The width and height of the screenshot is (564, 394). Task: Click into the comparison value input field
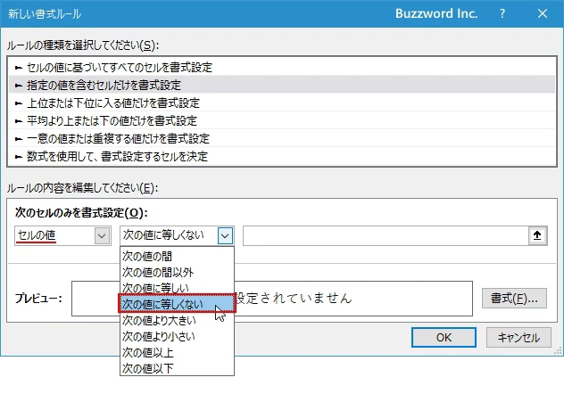386,235
